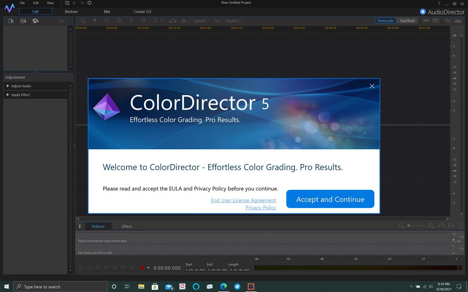The image size is (468, 292).
Task: Open Twitter from the taskbar
Action: 237,287
